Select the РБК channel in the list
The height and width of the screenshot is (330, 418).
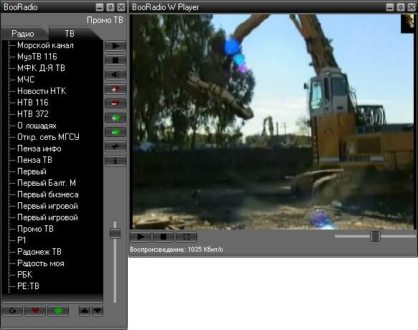25,275
